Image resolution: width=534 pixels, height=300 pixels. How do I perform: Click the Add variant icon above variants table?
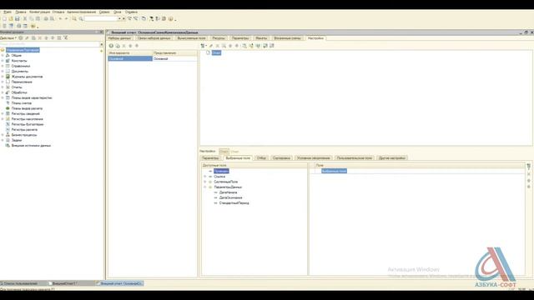tap(111, 46)
